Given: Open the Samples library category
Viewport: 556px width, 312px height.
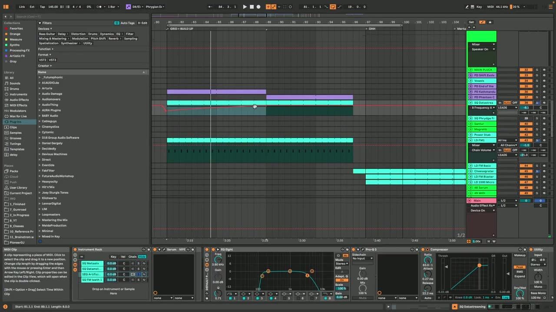Looking at the screenshot, I should coord(16,133).
